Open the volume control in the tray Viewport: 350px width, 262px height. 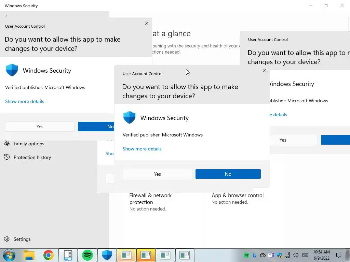pyautogui.click(x=296, y=255)
